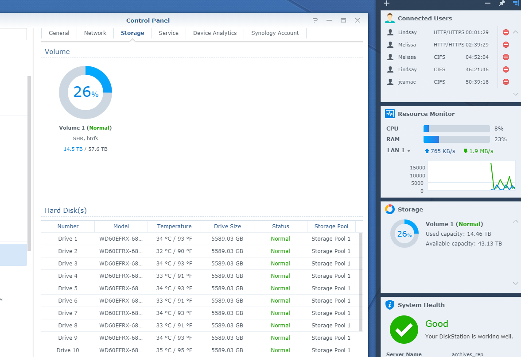Image resolution: width=521 pixels, height=357 pixels.
Task: Click the 14.5 TB capacity link
Action: [73, 149]
